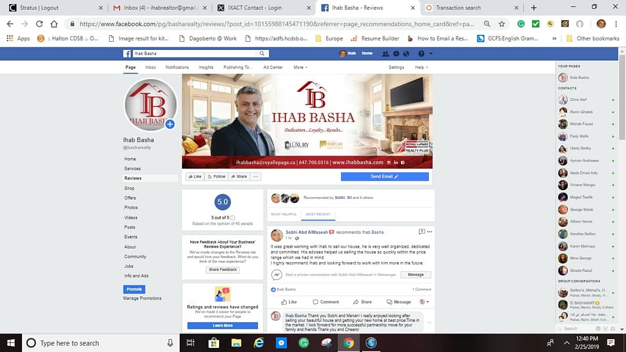Screen dimensions: 626x352
Task: Click the Follow button below cover photo
Action: point(216,177)
